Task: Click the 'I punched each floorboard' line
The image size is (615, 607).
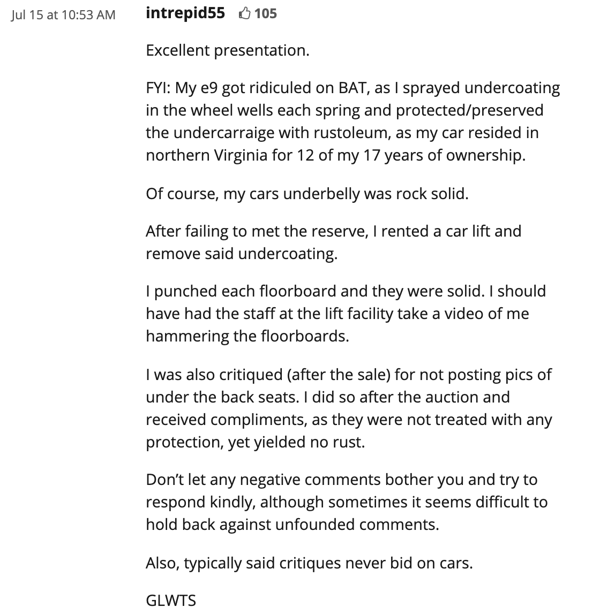Action: click(346, 291)
